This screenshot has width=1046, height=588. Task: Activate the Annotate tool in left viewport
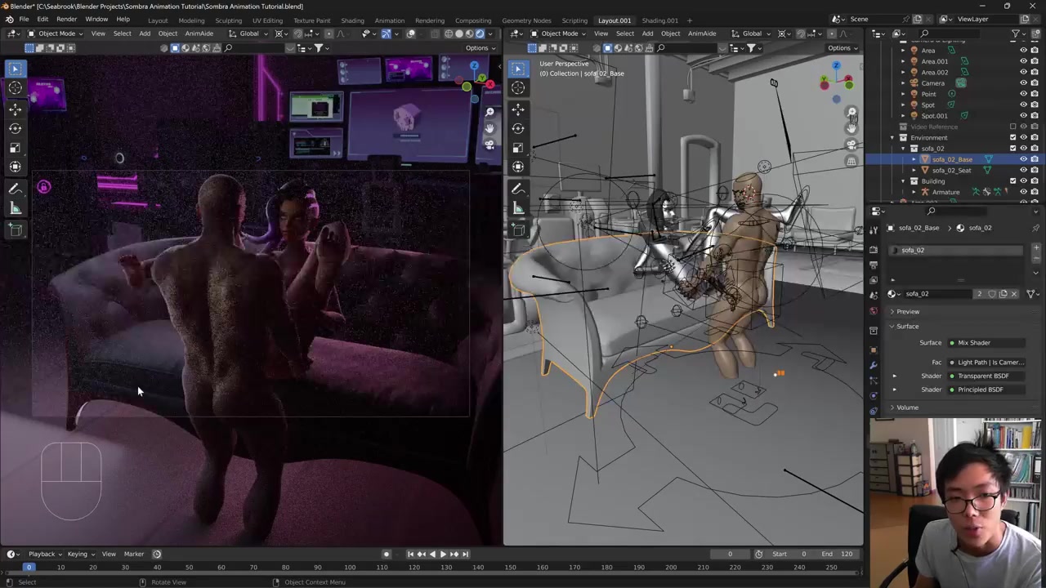point(15,188)
